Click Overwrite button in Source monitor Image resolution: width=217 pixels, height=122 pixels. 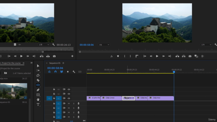[x=48, y=56]
